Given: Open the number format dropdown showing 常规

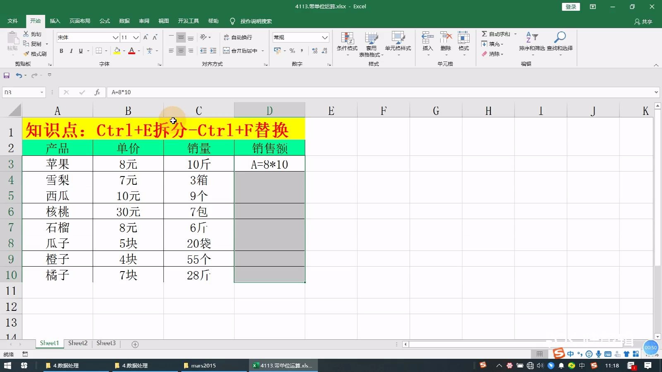Looking at the screenshot, I should [x=324, y=37].
